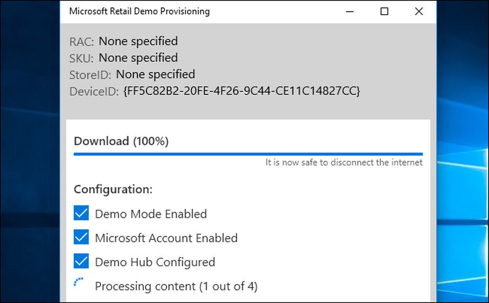
Task: Click the Download (100%) heading
Action: tap(121, 141)
